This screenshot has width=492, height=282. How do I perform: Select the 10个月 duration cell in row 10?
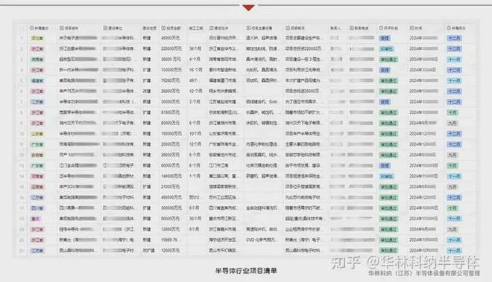click(x=195, y=133)
